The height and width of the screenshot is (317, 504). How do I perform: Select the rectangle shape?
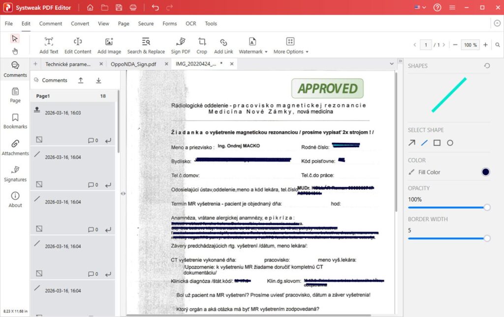[436, 143]
